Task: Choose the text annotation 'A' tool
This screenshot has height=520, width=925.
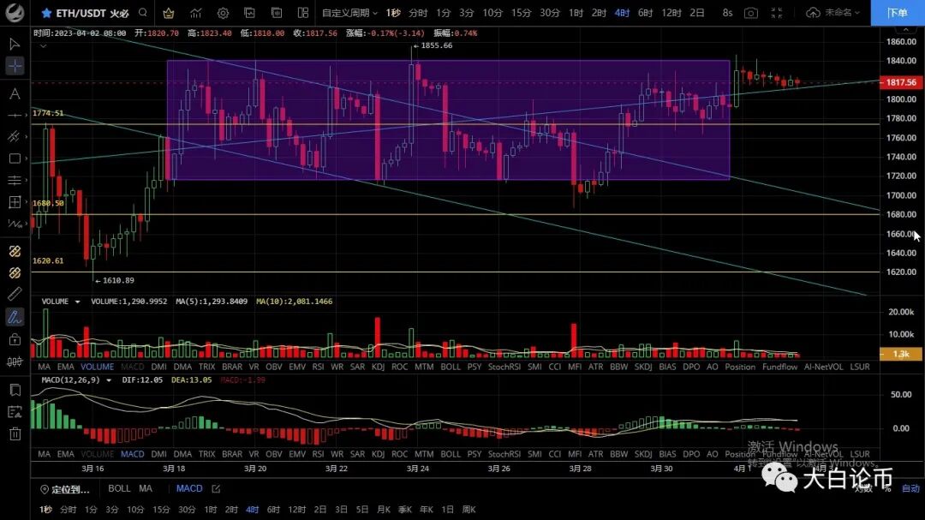Action: [15, 94]
